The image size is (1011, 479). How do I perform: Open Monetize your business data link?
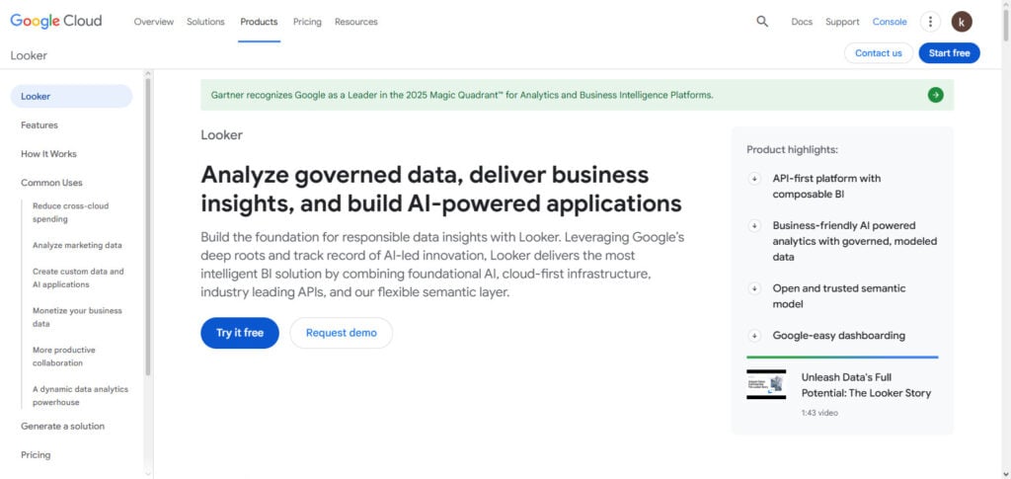(77, 317)
